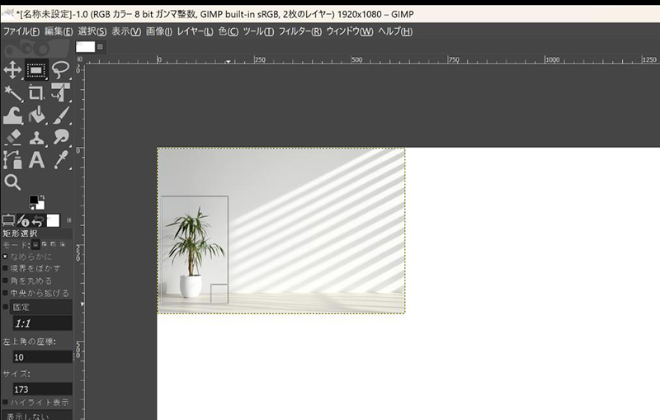
Task: Select the Paintbrush tool
Action: coord(60,116)
